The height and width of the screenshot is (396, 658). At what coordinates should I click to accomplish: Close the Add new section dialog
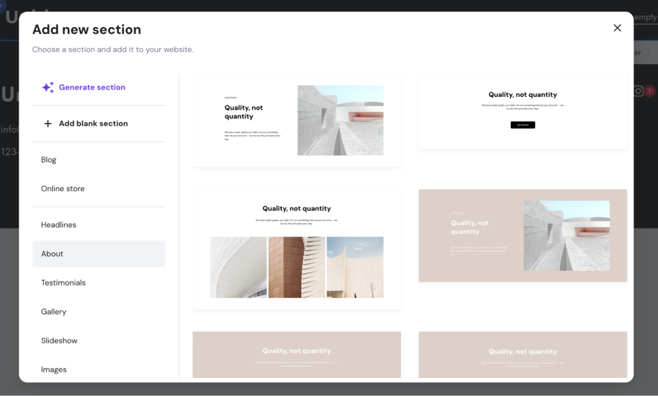pyautogui.click(x=617, y=28)
